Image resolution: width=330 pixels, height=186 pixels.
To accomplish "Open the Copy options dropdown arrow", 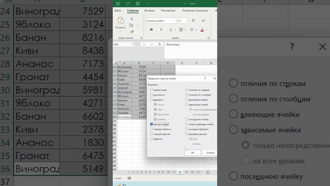I will 137,25.
